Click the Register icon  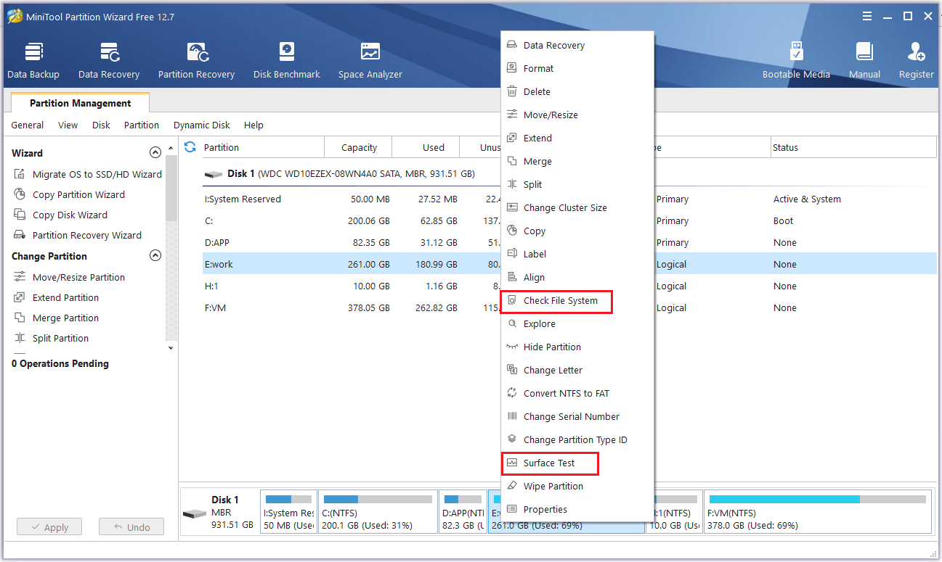pyautogui.click(x=916, y=60)
